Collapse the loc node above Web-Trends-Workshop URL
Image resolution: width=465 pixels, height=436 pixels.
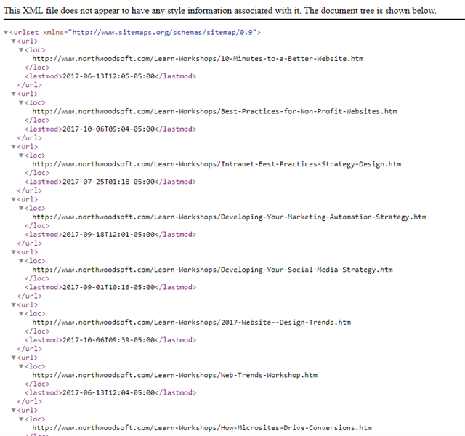pos(21,366)
